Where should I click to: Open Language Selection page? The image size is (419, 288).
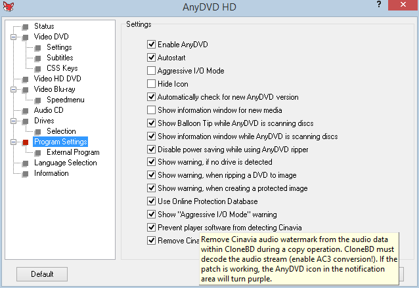point(66,163)
